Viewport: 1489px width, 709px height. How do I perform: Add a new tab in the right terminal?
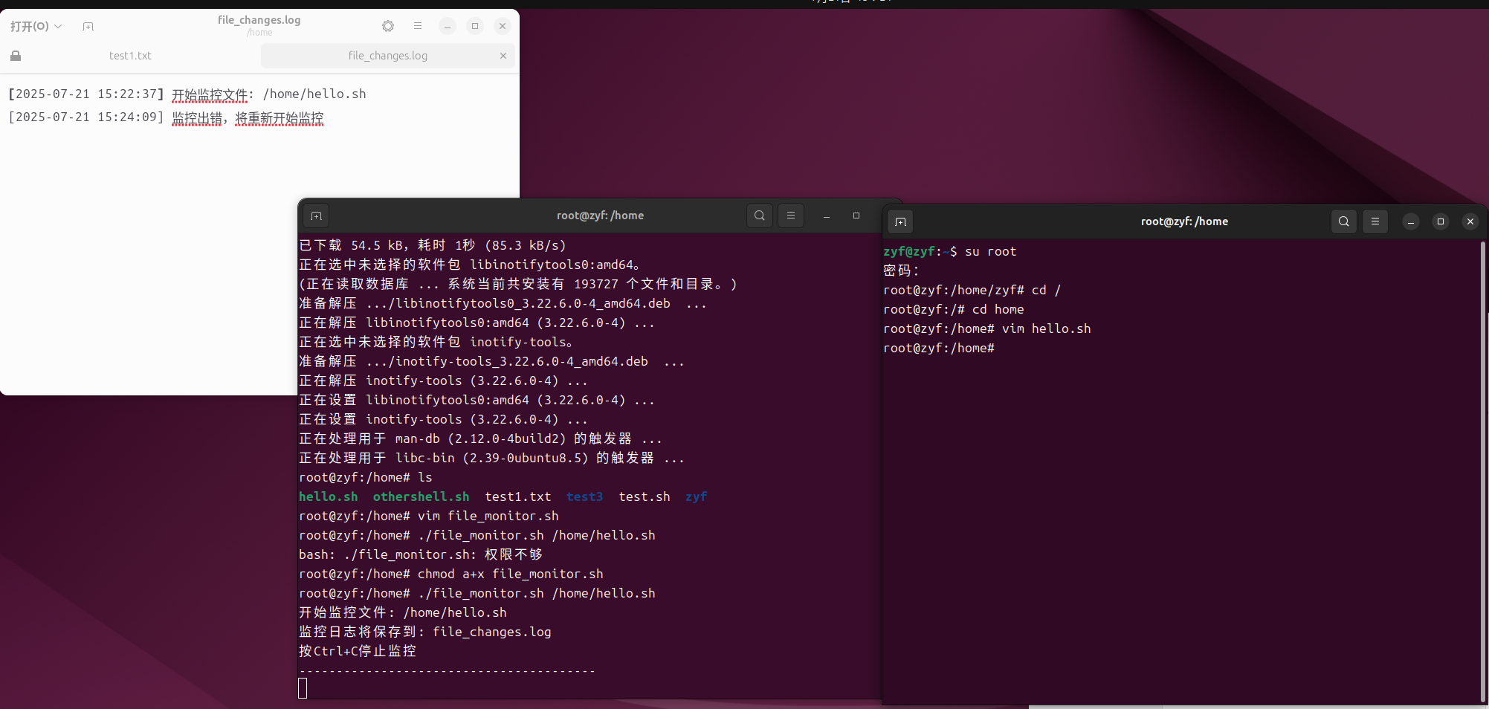[x=901, y=222]
